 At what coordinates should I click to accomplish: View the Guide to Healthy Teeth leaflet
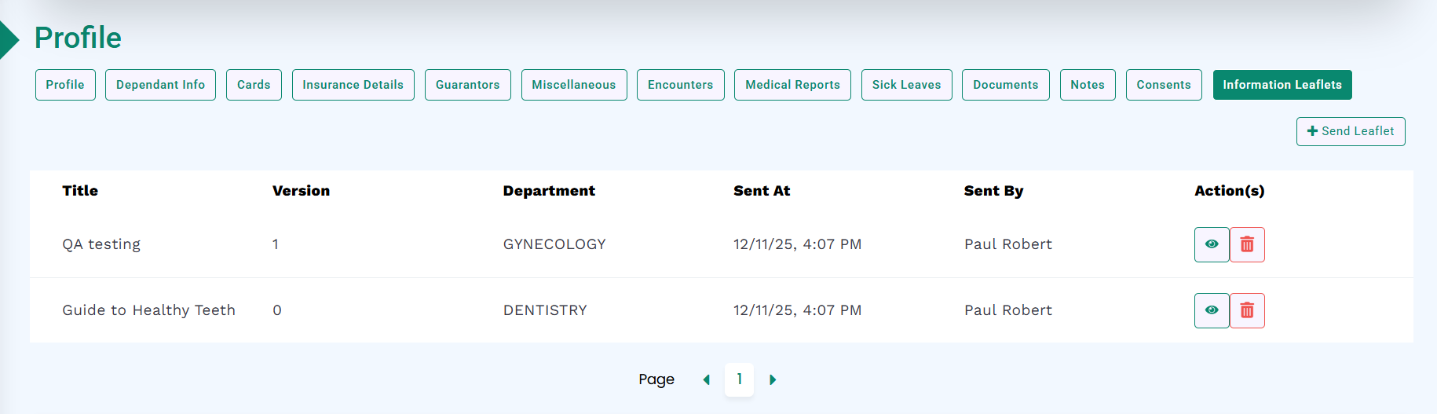1211,310
